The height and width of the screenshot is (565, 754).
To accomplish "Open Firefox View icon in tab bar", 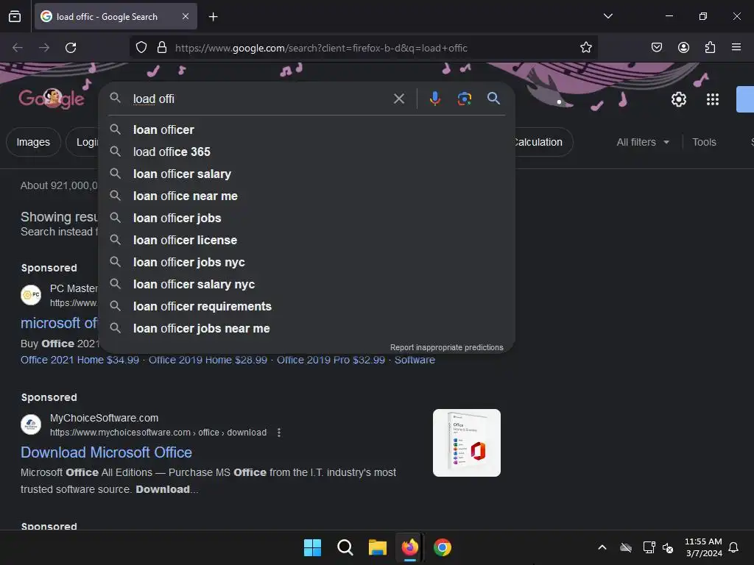I will 15,17.
